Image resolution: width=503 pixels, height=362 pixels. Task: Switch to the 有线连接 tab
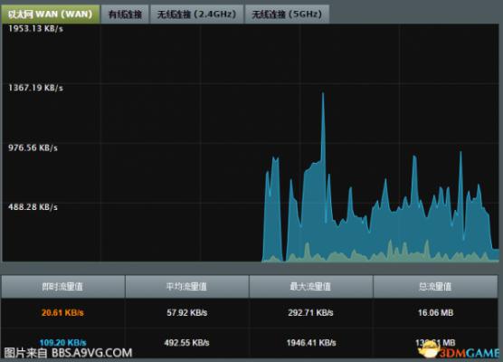(x=125, y=14)
